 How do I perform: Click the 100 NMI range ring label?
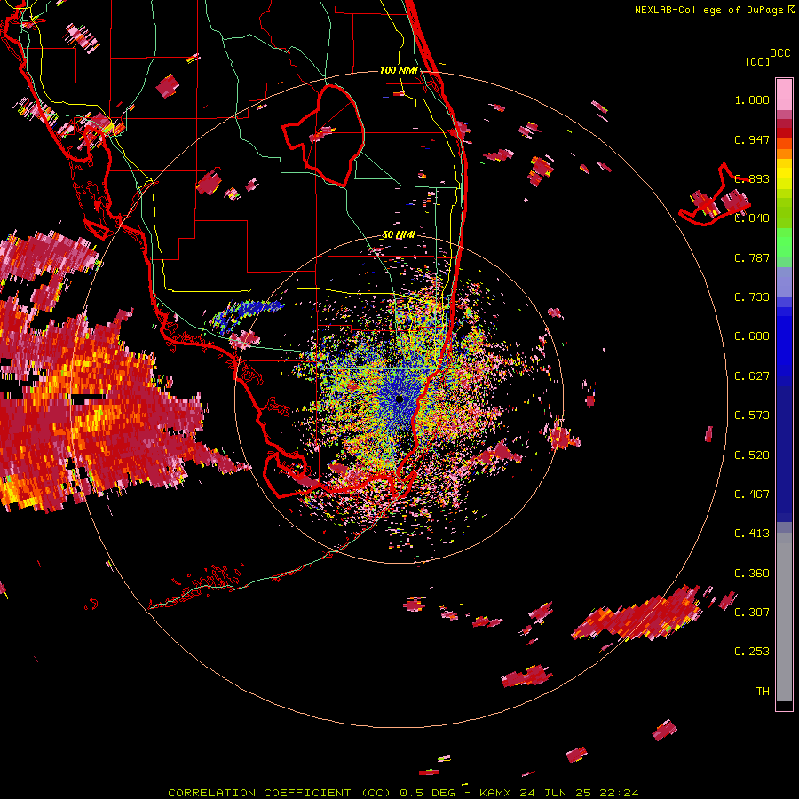399,70
